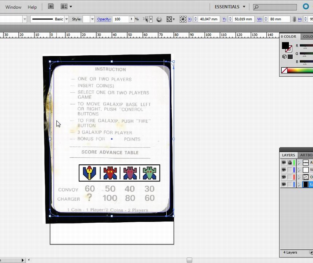
Task: Click the None box in color spectrum
Action: 284,70
